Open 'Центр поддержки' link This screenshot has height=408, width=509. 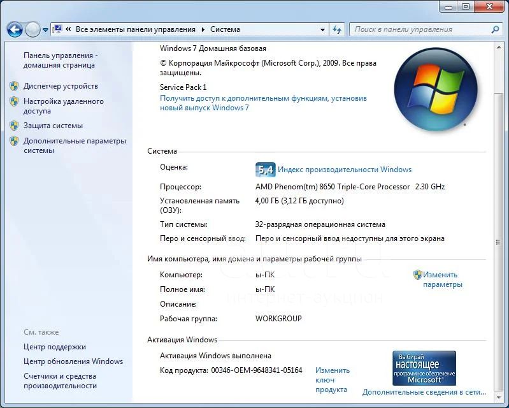coord(55,347)
